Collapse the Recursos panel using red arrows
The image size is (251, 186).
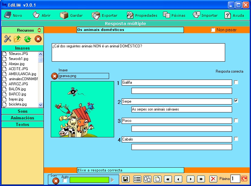39,30
